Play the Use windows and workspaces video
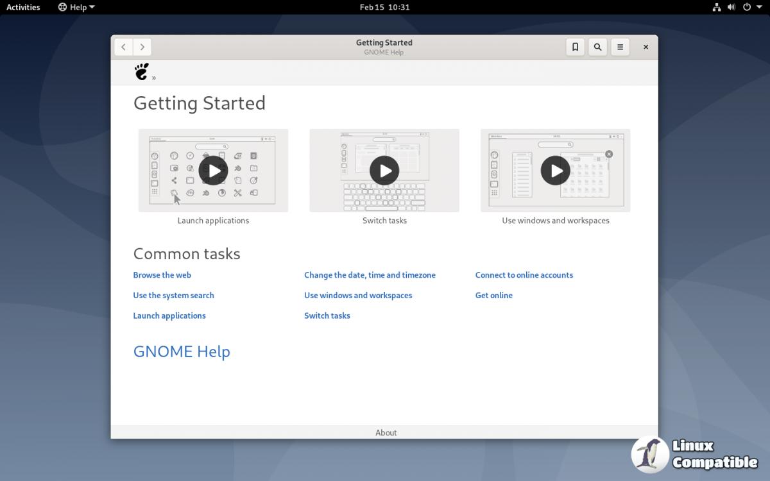 point(555,171)
